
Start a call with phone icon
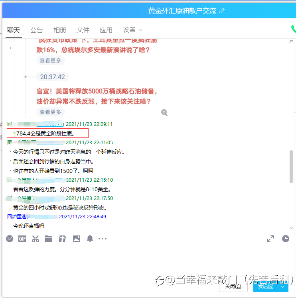tap(293, 29)
